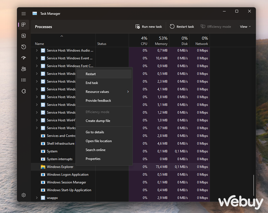This screenshot has height=213, width=268.
Task: Sort by the Status column header
Action: (x=112, y=40)
